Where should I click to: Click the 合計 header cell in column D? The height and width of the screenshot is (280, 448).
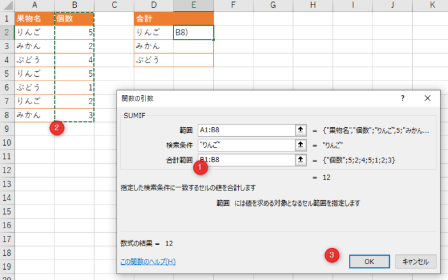point(154,19)
